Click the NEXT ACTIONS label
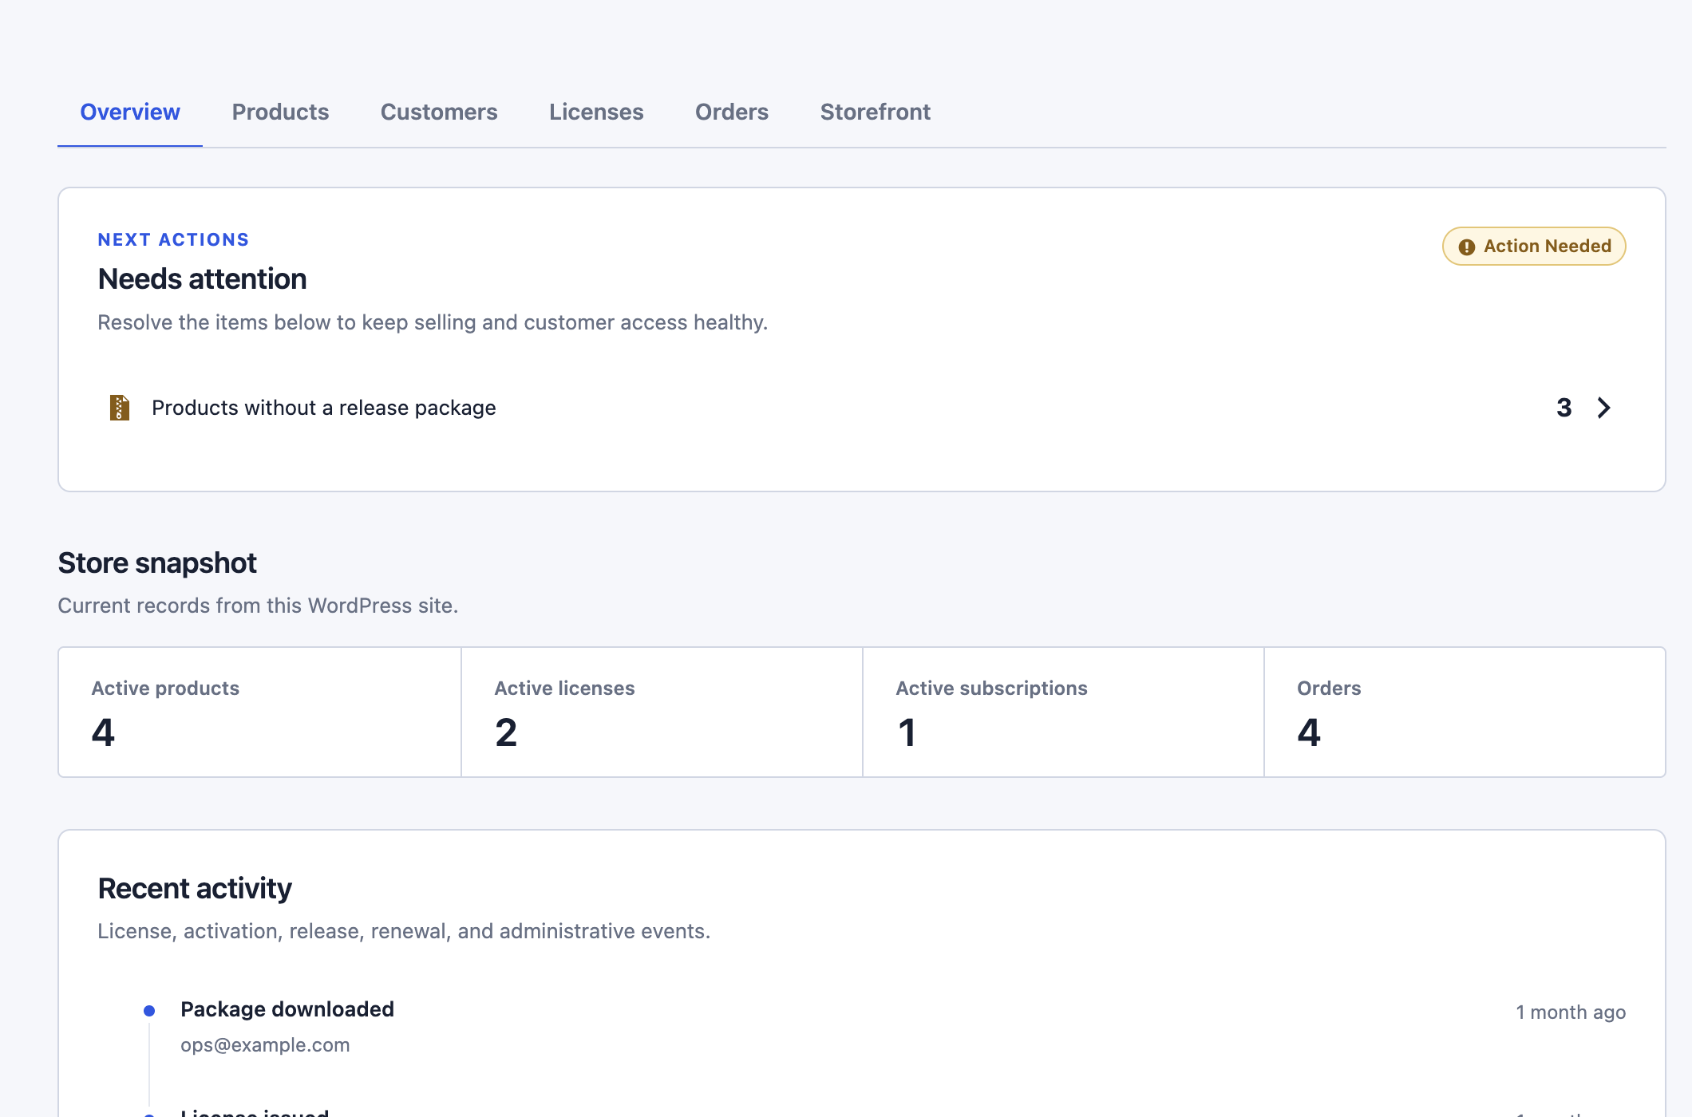The width and height of the screenshot is (1692, 1117). point(173,239)
